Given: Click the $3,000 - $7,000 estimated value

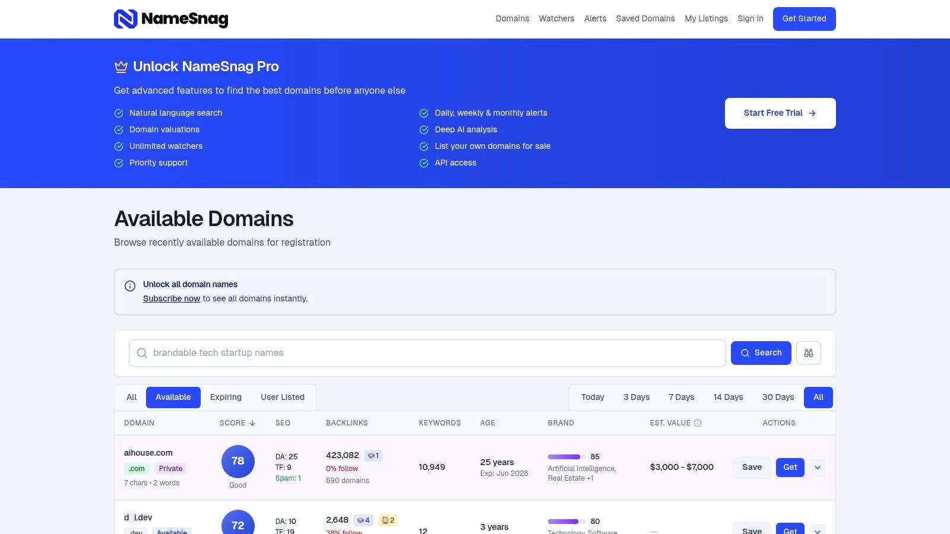Looking at the screenshot, I should point(682,467).
